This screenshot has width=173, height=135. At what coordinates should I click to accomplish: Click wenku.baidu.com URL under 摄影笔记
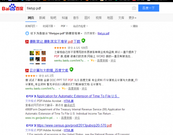pos(70,61)
